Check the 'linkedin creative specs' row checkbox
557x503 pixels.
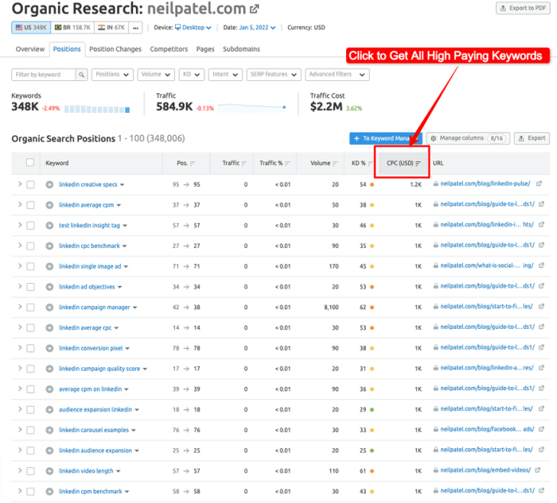point(30,184)
